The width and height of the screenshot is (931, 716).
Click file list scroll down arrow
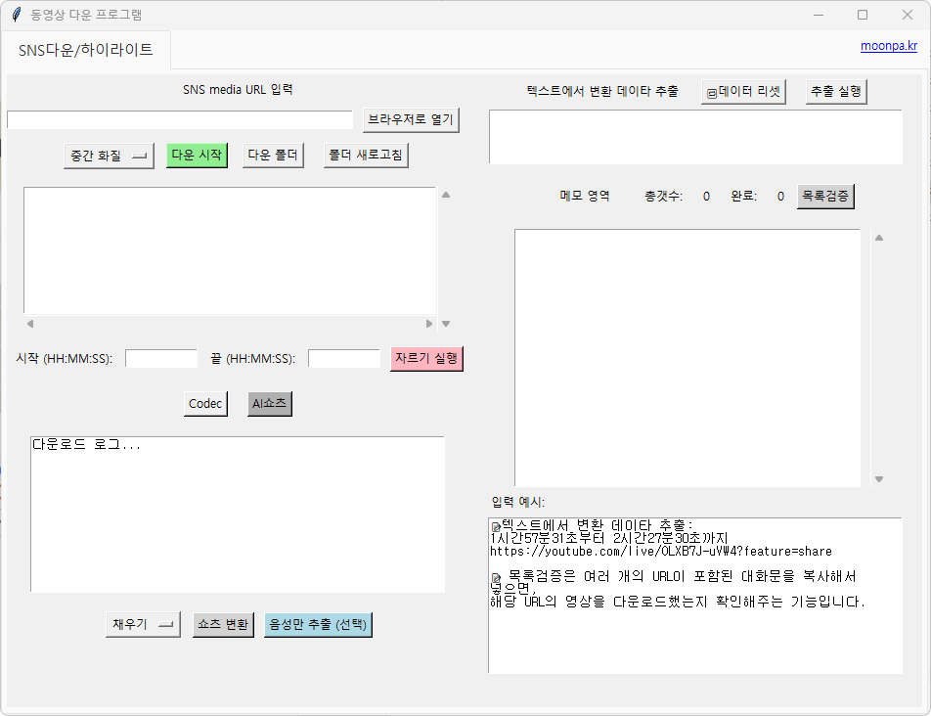pyautogui.click(x=446, y=324)
